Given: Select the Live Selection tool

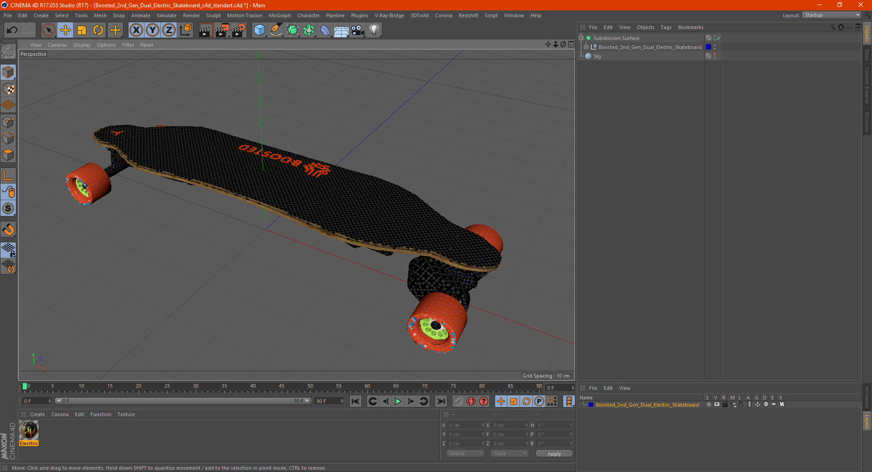Looking at the screenshot, I should [49, 30].
